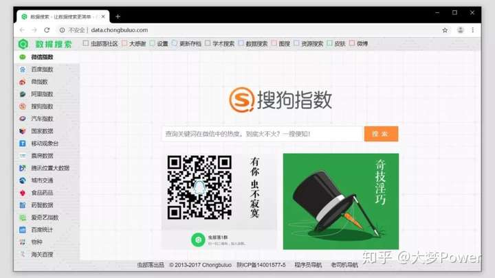Go back with the browser back arrow

coord(22,30)
